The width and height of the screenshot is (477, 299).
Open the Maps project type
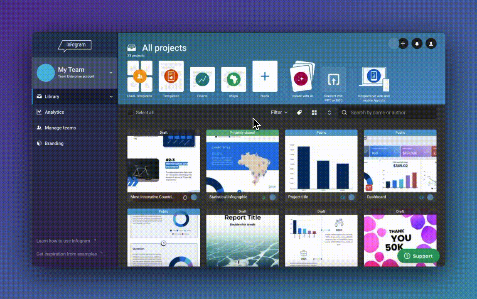[234, 79]
